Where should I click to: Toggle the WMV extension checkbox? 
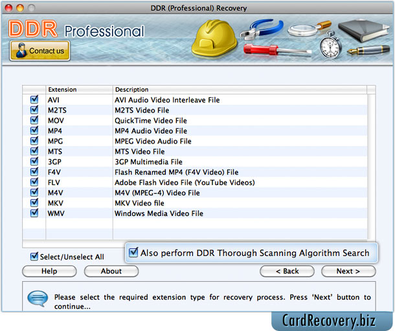(x=34, y=213)
